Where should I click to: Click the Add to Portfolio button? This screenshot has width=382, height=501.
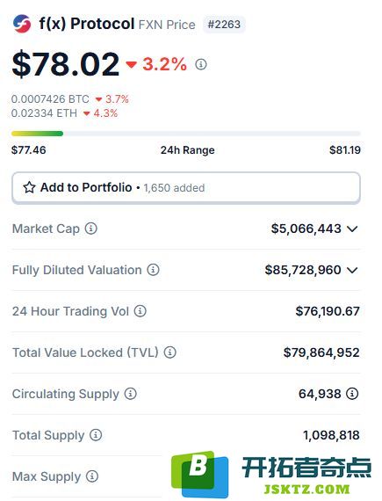(186, 187)
